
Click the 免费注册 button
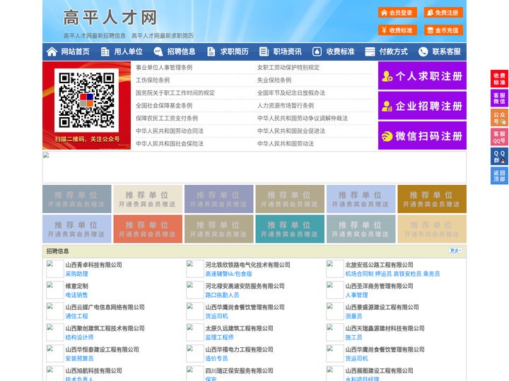[443, 13]
